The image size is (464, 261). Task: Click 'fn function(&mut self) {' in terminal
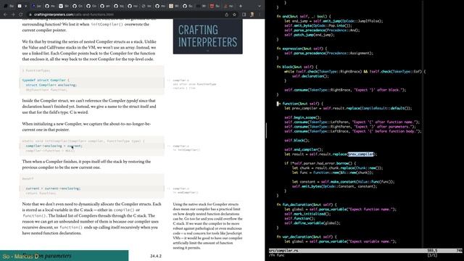point(299,104)
